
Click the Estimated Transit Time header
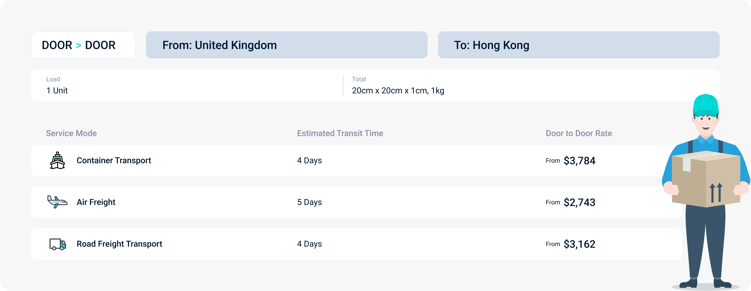(340, 133)
